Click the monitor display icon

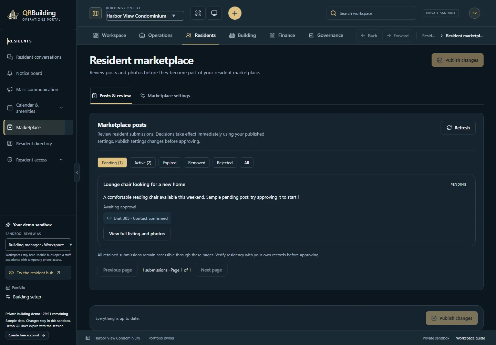(214, 13)
